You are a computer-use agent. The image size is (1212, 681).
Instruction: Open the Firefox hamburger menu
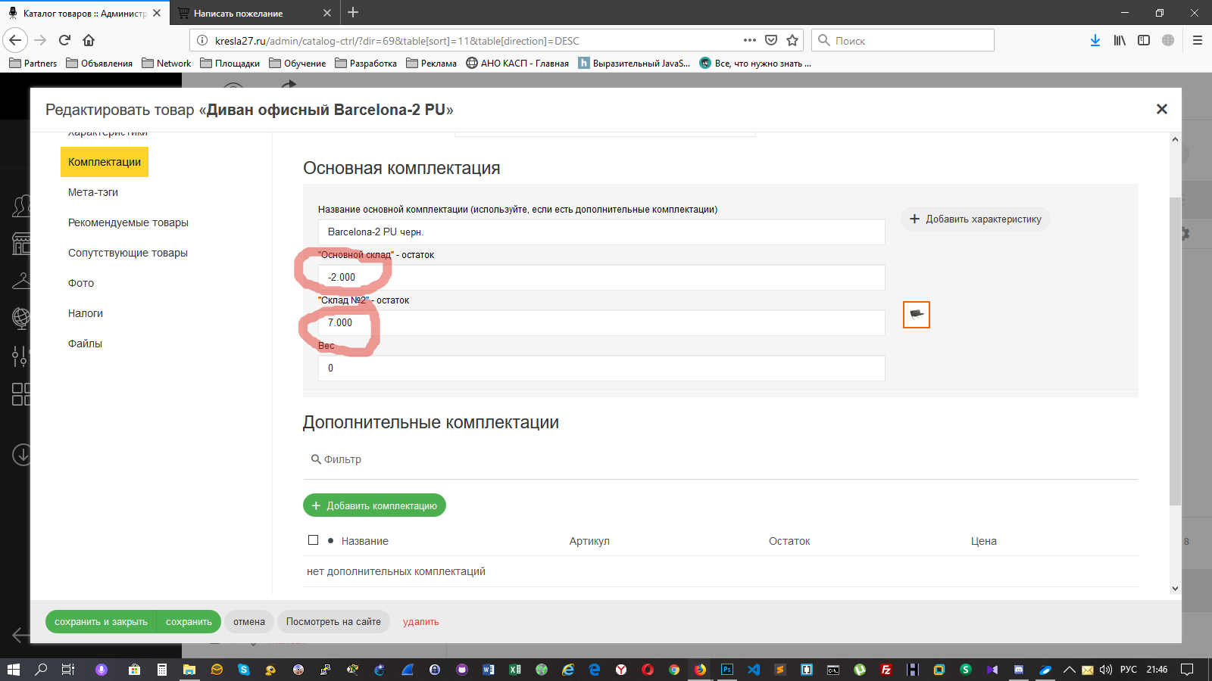(1197, 40)
